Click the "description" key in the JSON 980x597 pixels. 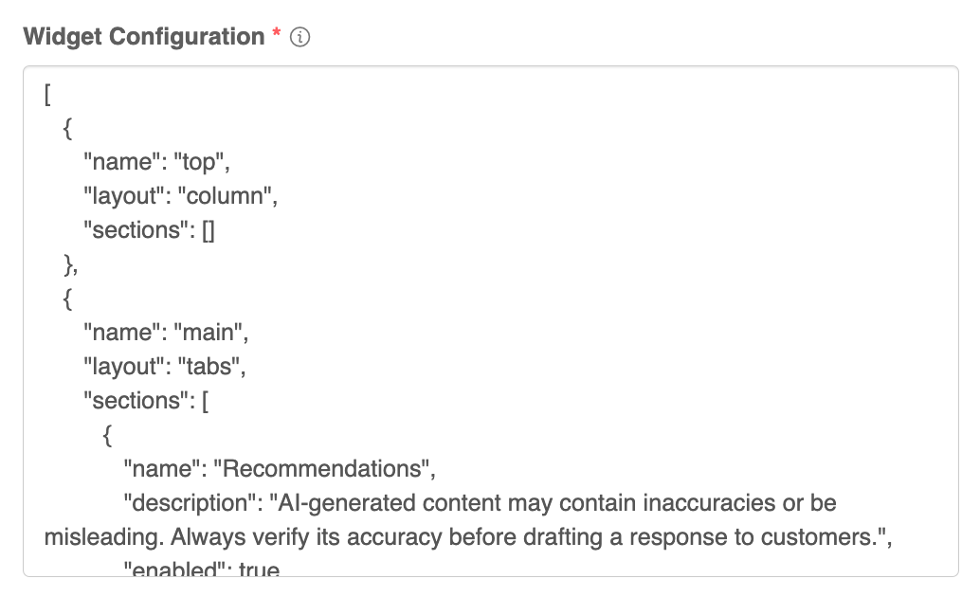click(x=185, y=503)
